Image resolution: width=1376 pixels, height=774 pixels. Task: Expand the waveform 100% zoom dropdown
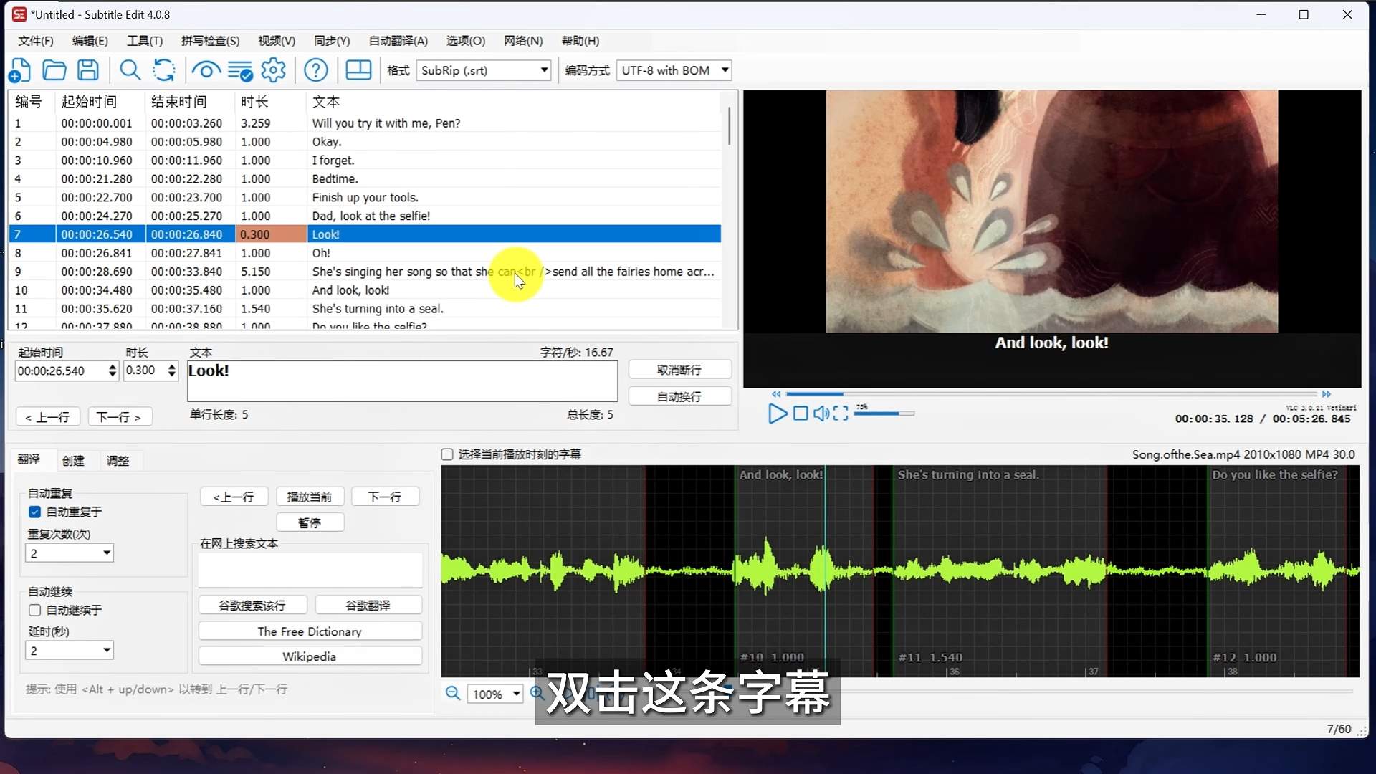click(x=516, y=694)
